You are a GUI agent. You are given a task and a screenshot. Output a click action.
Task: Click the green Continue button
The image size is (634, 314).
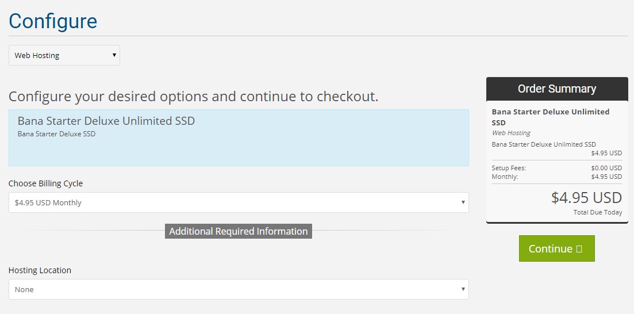click(557, 248)
